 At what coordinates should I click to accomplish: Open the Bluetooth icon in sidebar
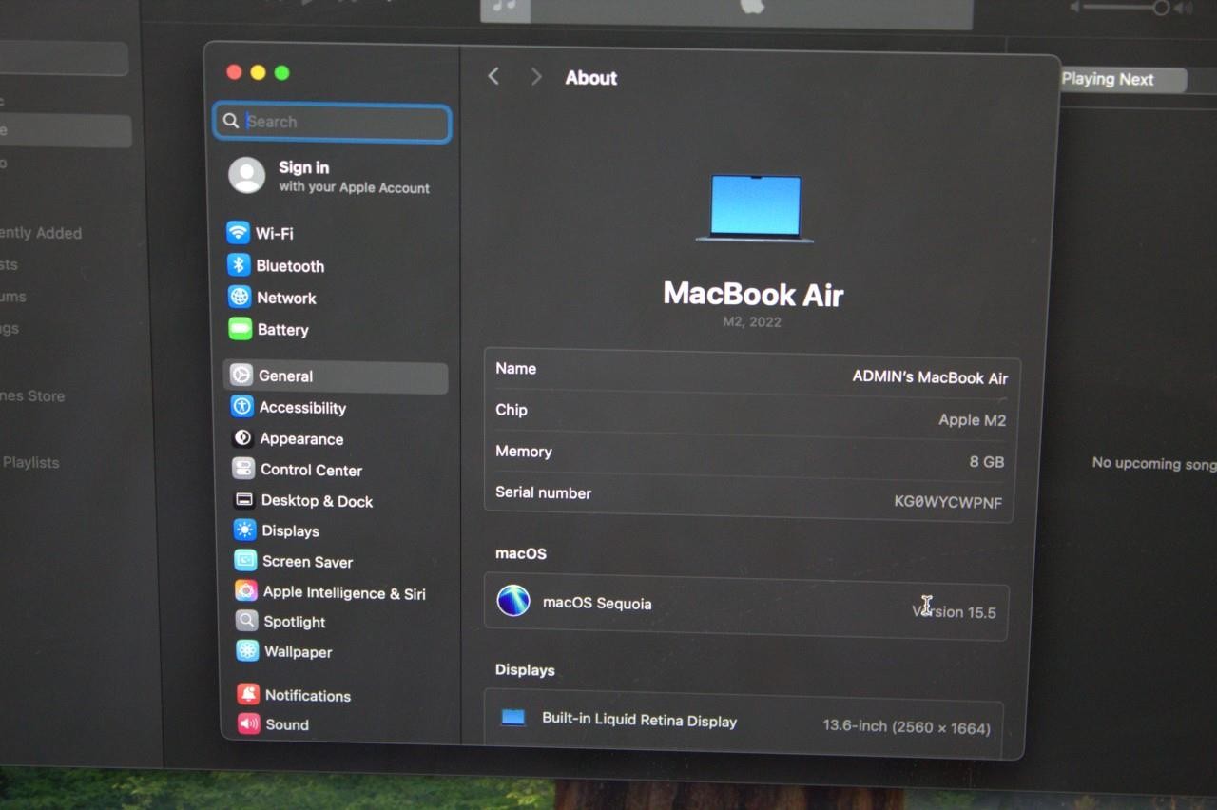239,265
